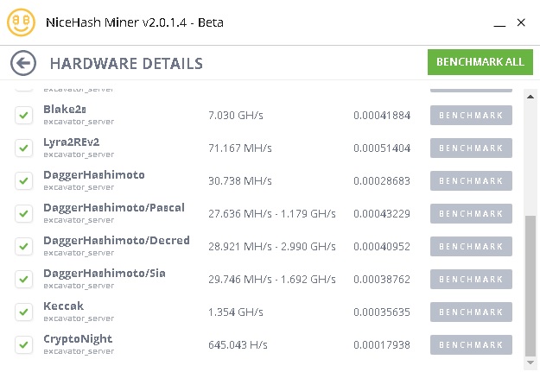This screenshot has width=540, height=372.
Task: Click the Hardware Details heading
Action: tap(126, 64)
